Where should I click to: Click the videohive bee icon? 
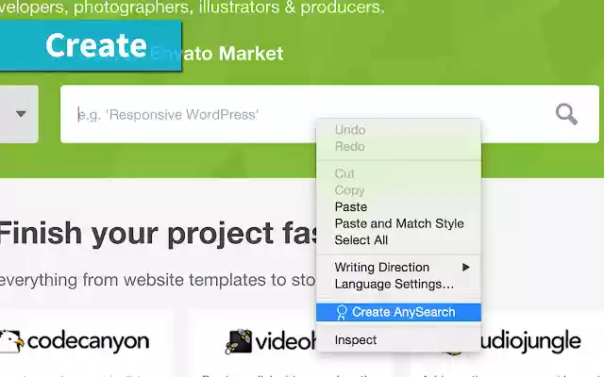pos(239,341)
